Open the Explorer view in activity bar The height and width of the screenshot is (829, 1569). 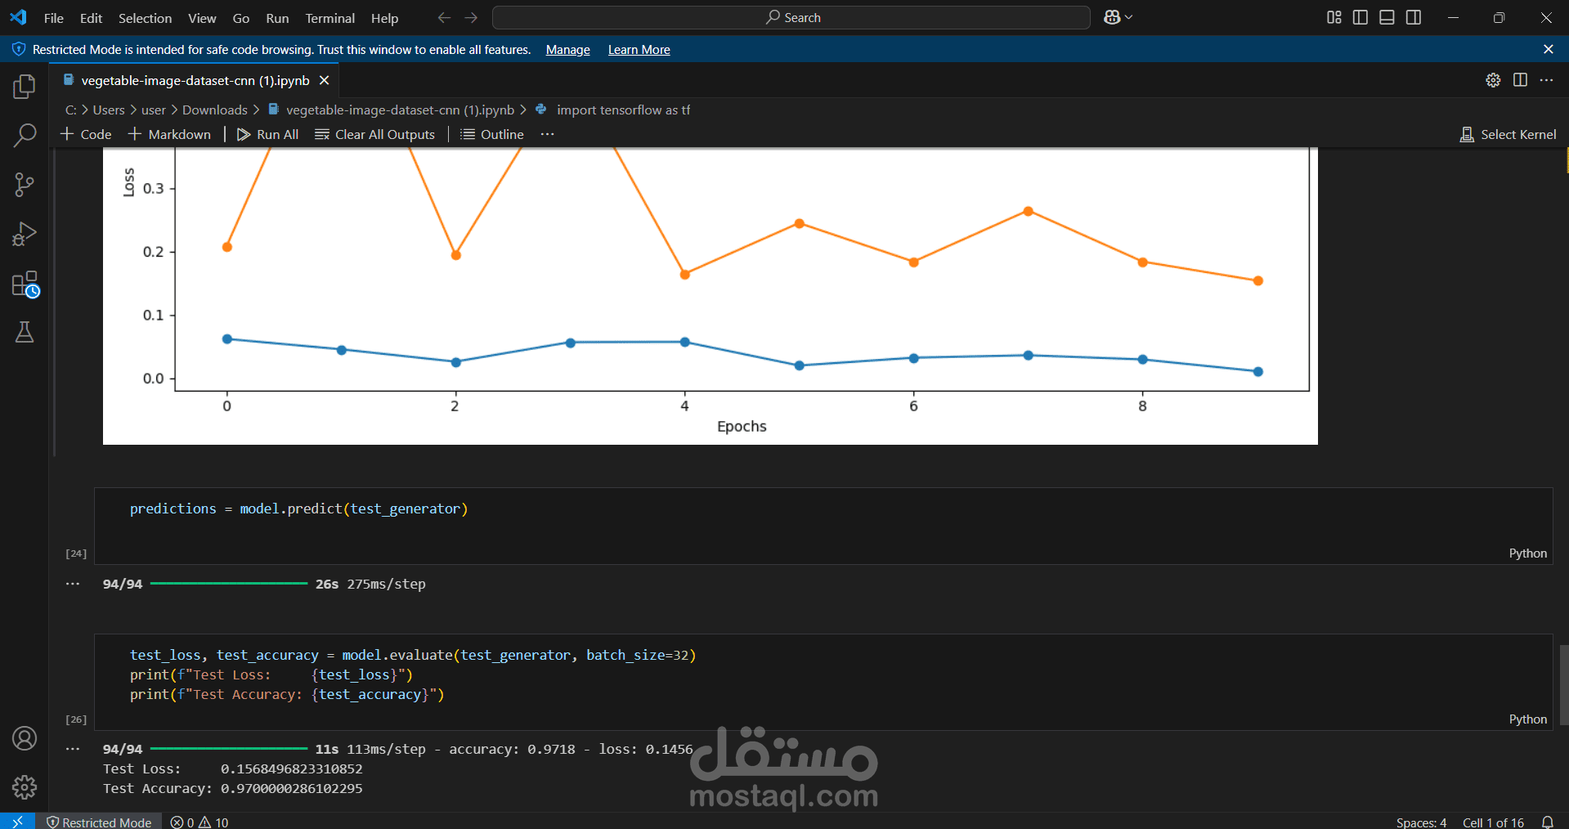[25, 86]
